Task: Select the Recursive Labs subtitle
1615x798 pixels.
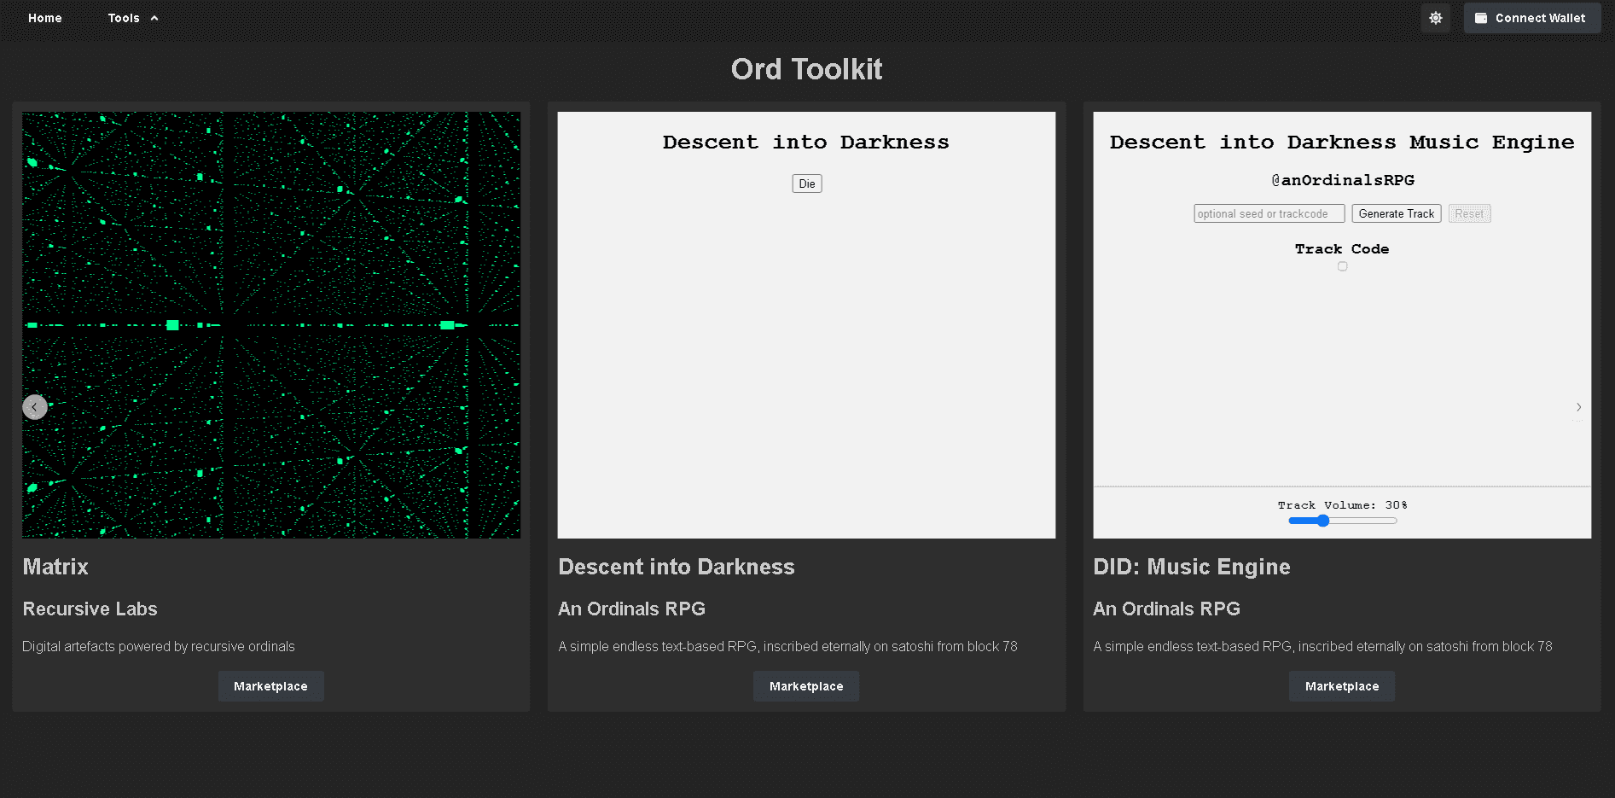Action: 90,609
